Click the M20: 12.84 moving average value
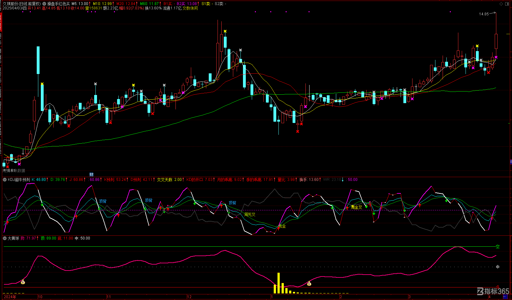The image size is (512, 300). tap(126, 4)
